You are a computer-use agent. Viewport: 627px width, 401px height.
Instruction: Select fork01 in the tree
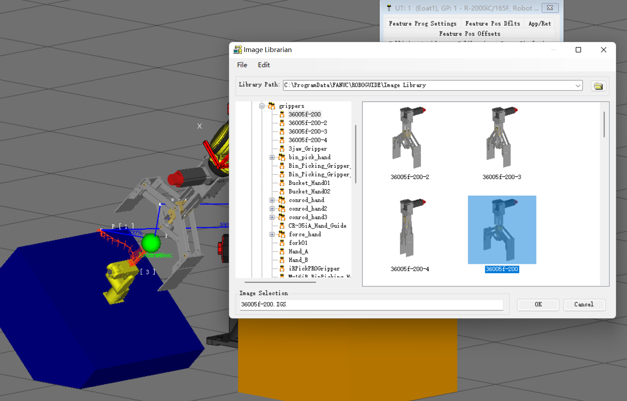coord(298,243)
